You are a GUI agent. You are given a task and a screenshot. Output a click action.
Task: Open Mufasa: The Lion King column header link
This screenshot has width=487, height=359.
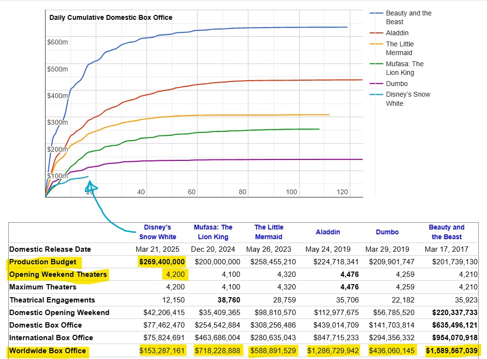213,232
